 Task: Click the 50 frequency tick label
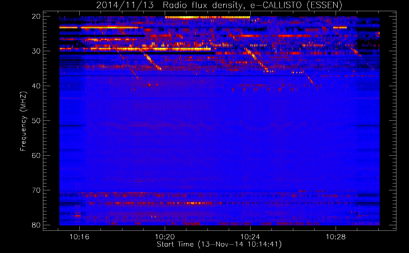(x=36, y=121)
